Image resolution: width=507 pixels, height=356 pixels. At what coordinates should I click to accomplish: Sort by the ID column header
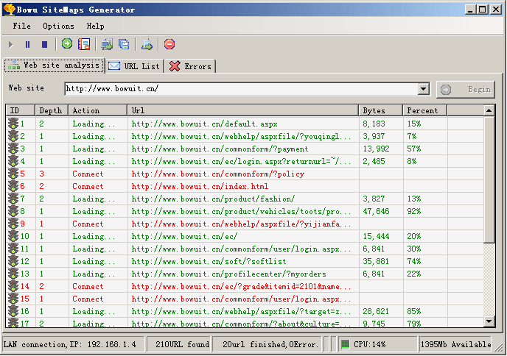[21, 110]
